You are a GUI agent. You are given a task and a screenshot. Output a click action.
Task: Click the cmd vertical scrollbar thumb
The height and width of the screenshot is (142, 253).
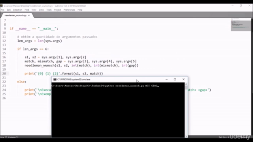tap(186, 88)
